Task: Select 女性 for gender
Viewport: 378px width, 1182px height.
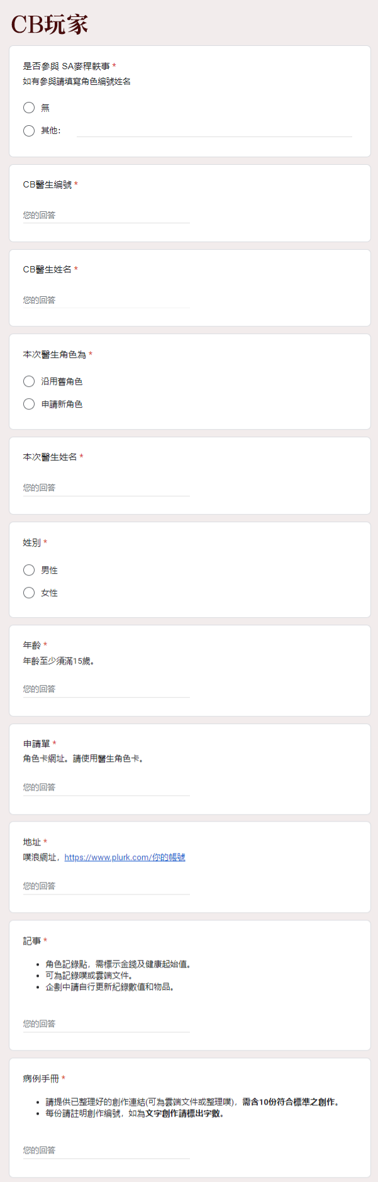Action: [29, 593]
